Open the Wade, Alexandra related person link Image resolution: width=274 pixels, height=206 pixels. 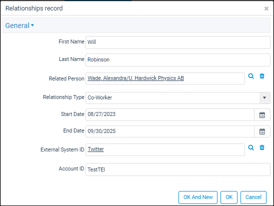[136, 78]
